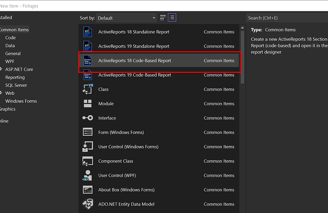Select the Interface template icon
This screenshot has height=213, width=328.
pyautogui.click(x=87, y=118)
